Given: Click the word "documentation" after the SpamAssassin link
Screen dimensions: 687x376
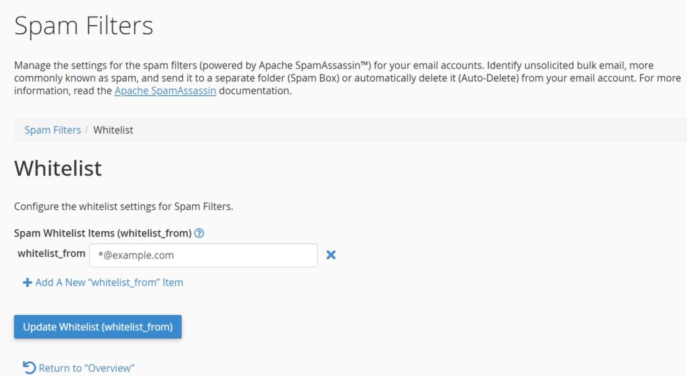Looking at the screenshot, I should tap(255, 91).
